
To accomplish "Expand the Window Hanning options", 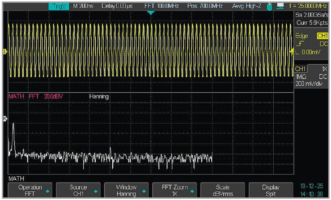I will 126,191.
